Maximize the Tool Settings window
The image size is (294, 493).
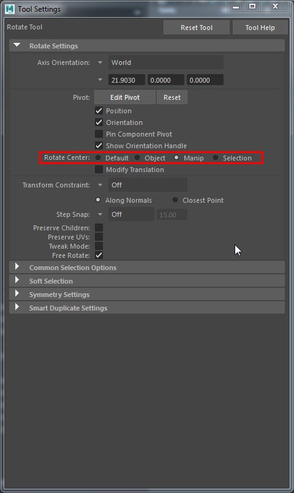(x=252, y=7)
